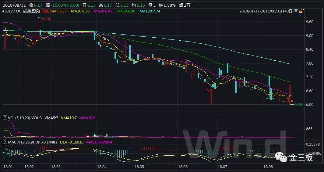Open the MACD indicator help question-mark icon
The image size is (324, 172).
(4, 142)
